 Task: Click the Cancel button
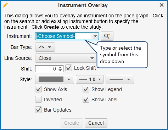(96, 123)
